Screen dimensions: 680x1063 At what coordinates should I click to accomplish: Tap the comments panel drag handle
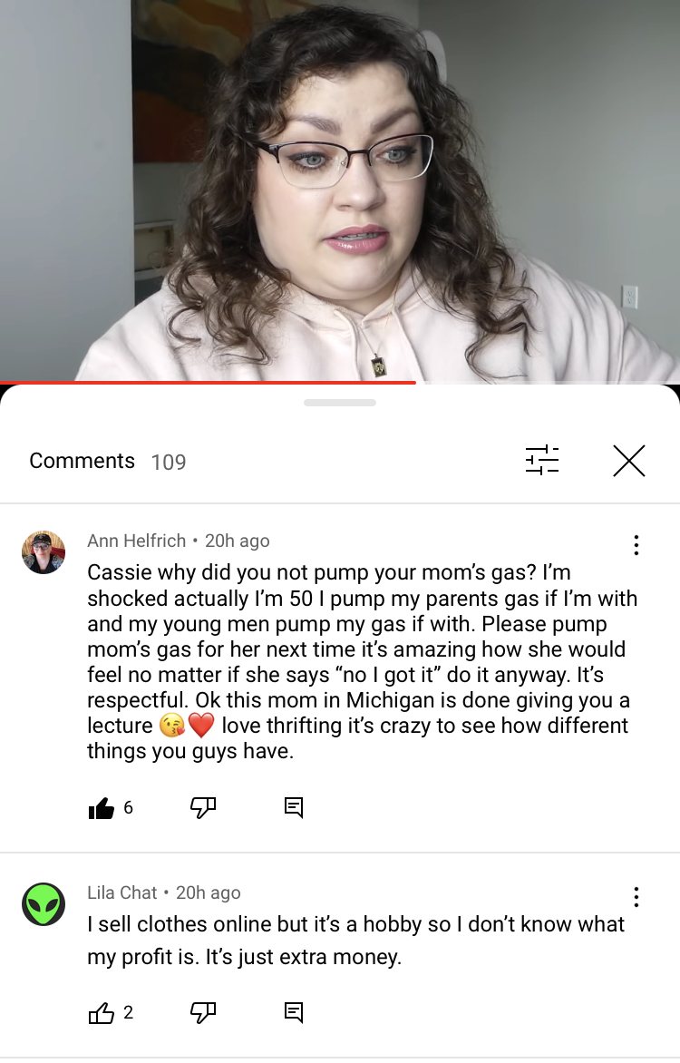coord(340,403)
